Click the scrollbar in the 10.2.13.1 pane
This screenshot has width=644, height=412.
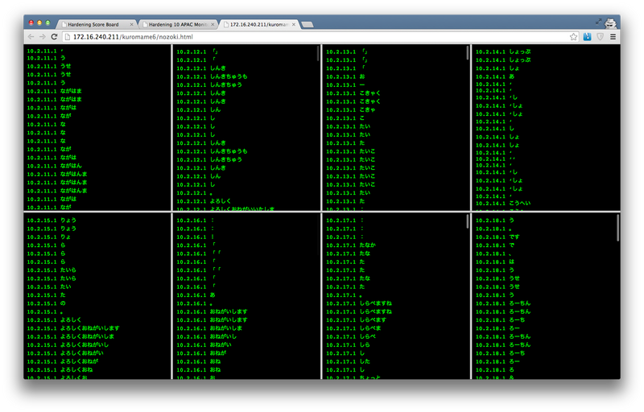469,53
